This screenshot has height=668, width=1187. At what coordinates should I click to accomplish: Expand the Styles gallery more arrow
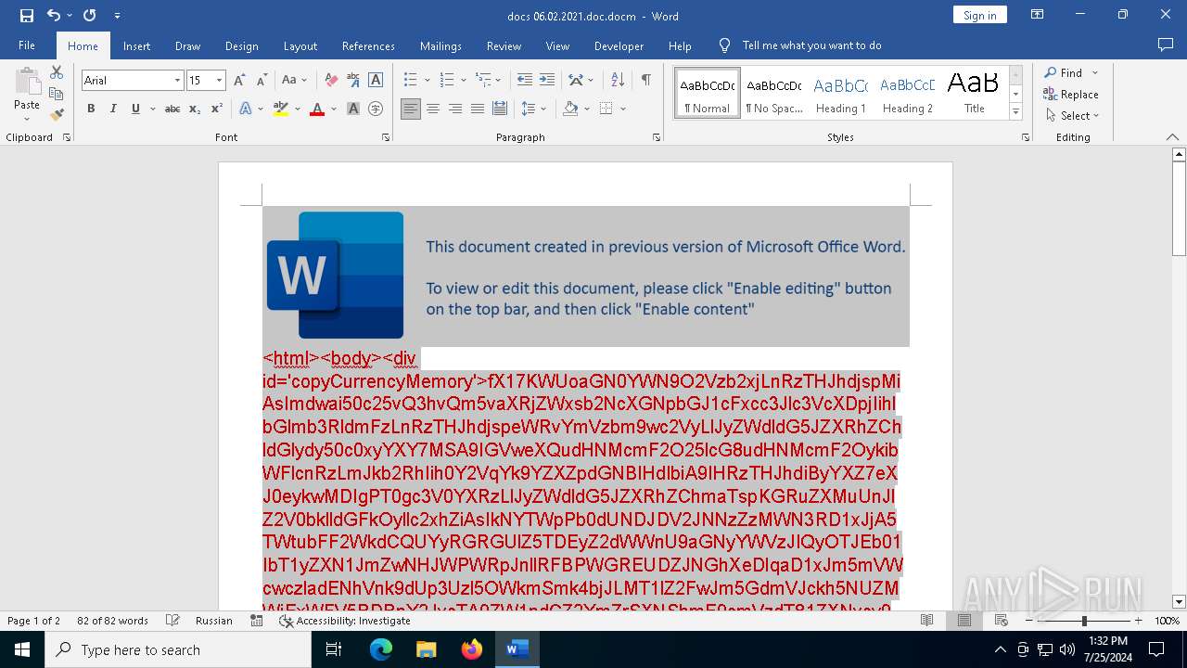tap(1016, 113)
